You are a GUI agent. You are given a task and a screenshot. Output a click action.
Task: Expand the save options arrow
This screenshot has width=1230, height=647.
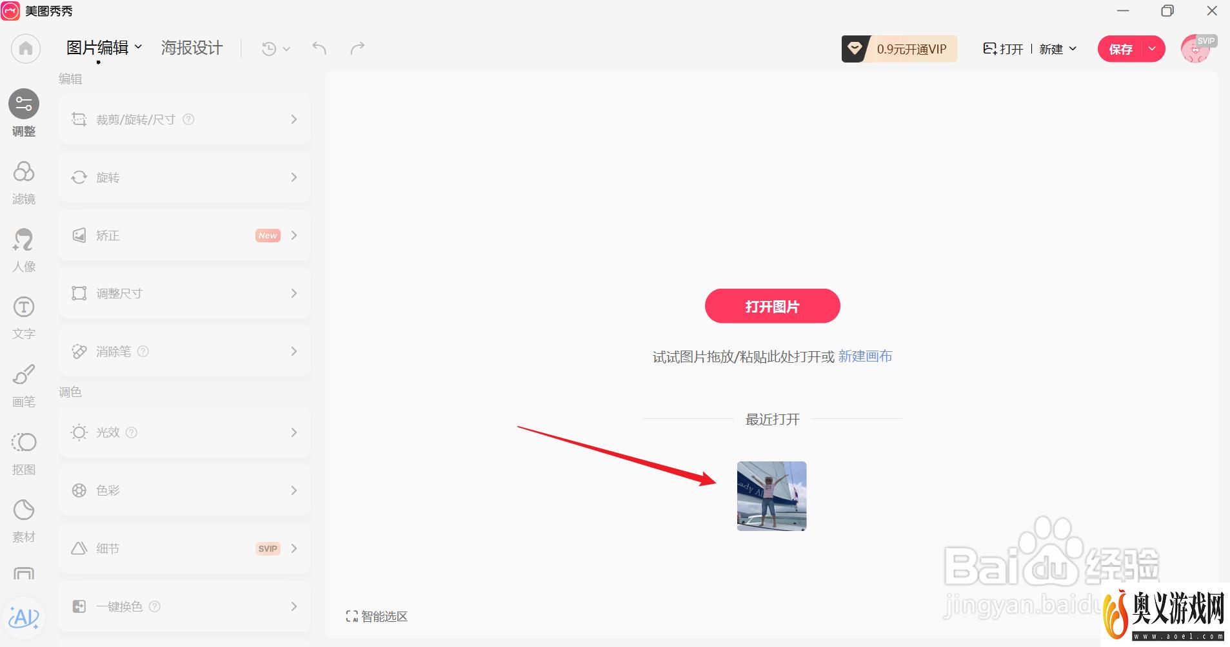coord(1153,49)
